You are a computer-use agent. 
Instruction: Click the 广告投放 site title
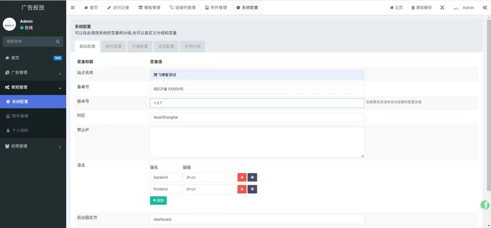point(33,8)
